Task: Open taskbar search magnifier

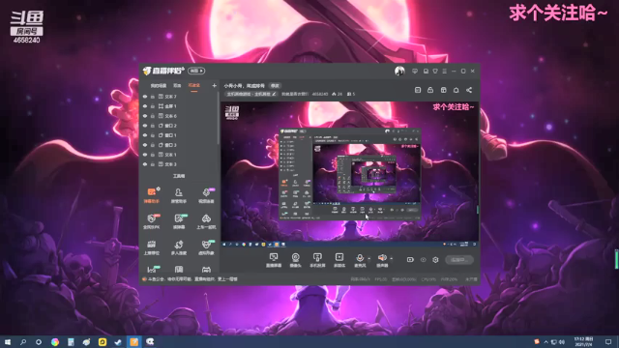Action: tap(23, 341)
